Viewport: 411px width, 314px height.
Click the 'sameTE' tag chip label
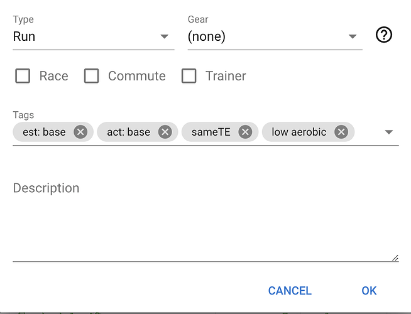211,132
